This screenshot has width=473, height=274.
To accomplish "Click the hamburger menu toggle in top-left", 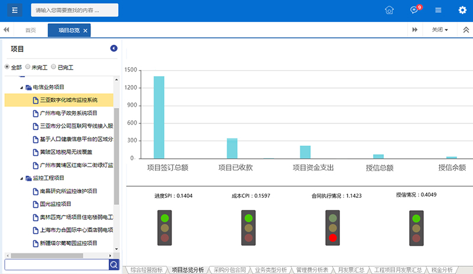I will coord(15,10).
